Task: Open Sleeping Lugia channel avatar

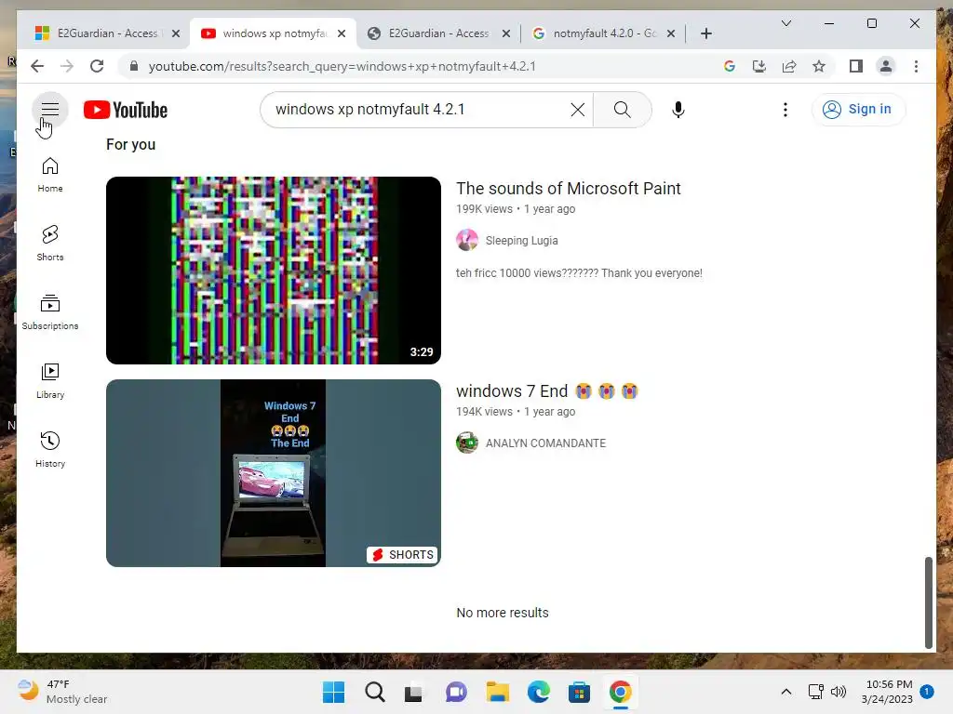Action: click(x=467, y=240)
